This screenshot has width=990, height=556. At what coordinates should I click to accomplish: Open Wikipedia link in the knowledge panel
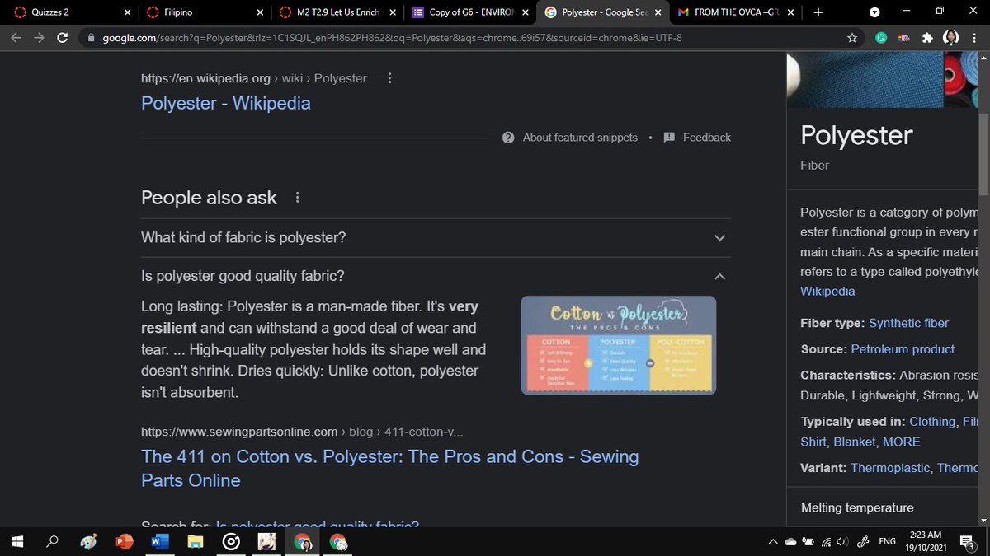coord(827,291)
